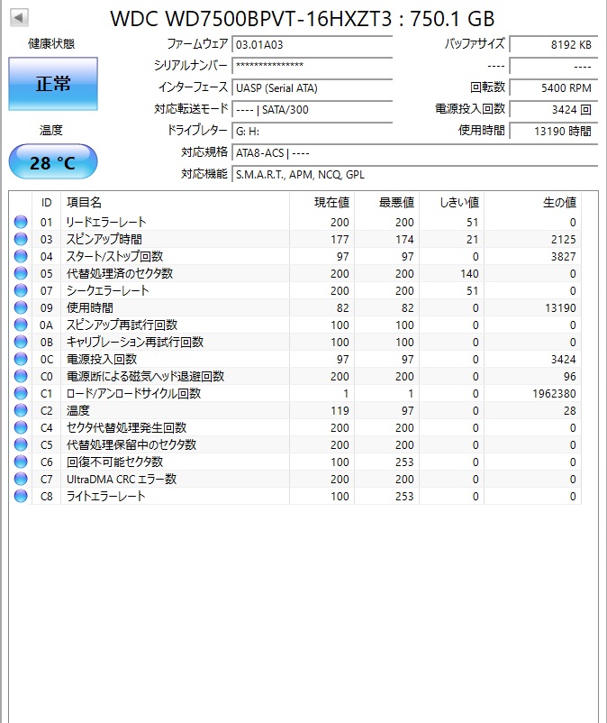The width and height of the screenshot is (607, 723).
Task: Click status orb for ID C2 温度
Action: [x=21, y=410]
